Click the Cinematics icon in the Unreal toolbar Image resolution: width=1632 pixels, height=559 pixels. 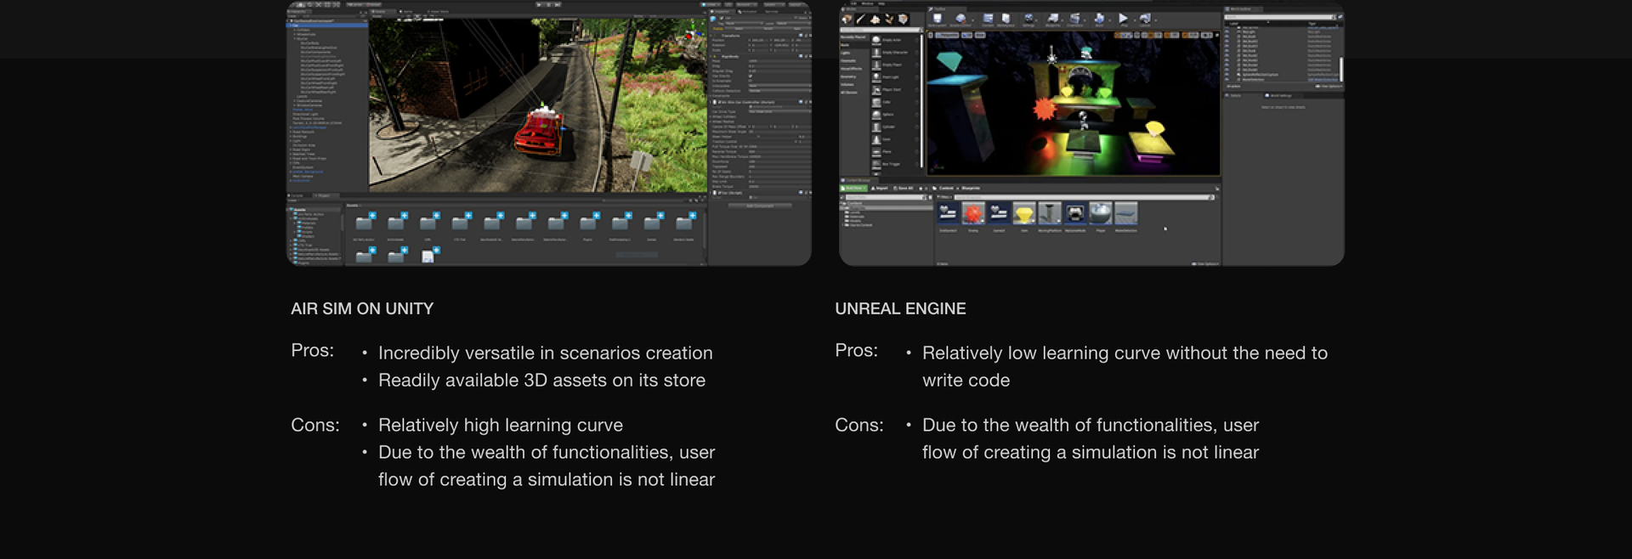1074,19
